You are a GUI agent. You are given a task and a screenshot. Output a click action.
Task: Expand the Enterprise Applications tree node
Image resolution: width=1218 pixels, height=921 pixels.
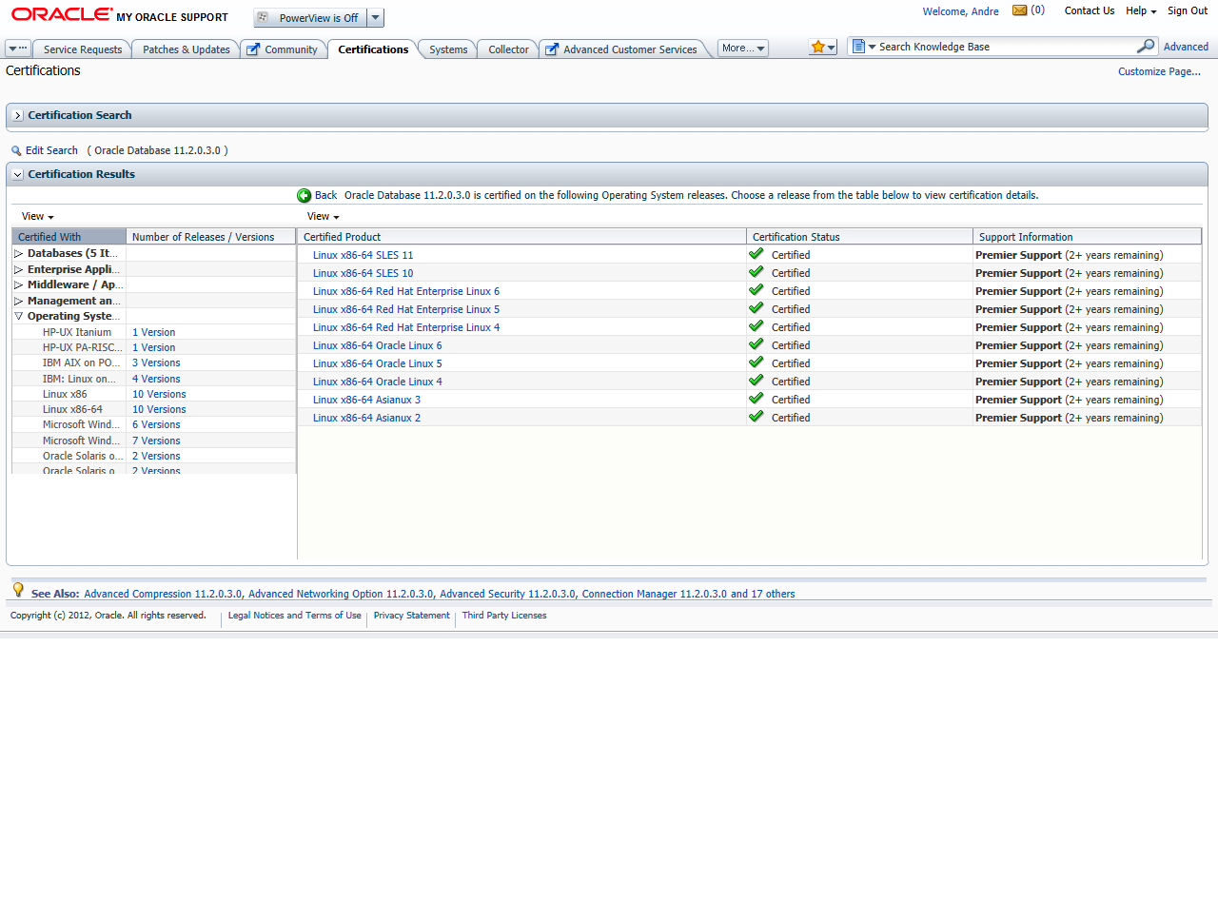pos(18,269)
